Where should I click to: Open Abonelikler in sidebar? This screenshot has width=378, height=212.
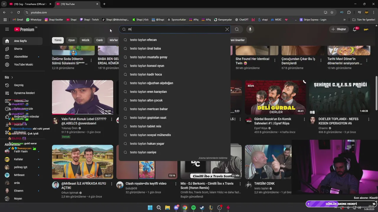tap(23, 57)
